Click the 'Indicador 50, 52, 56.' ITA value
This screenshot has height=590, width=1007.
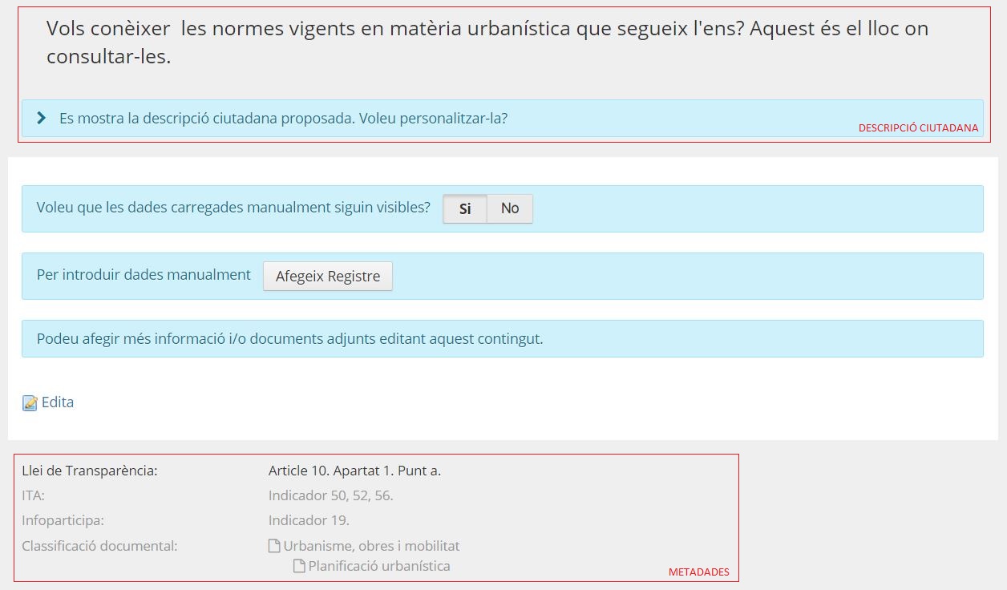tap(330, 495)
